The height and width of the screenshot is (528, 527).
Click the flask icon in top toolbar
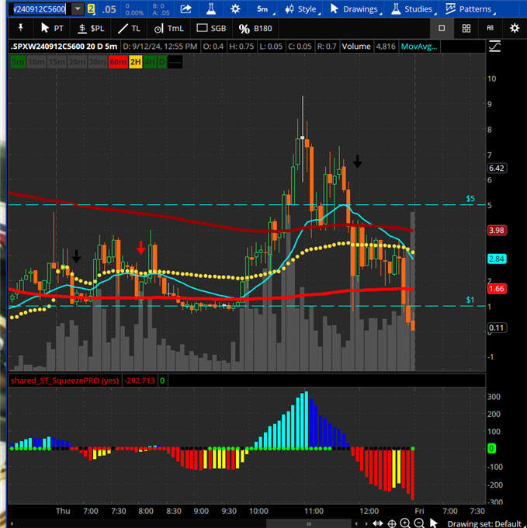click(x=211, y=9)
